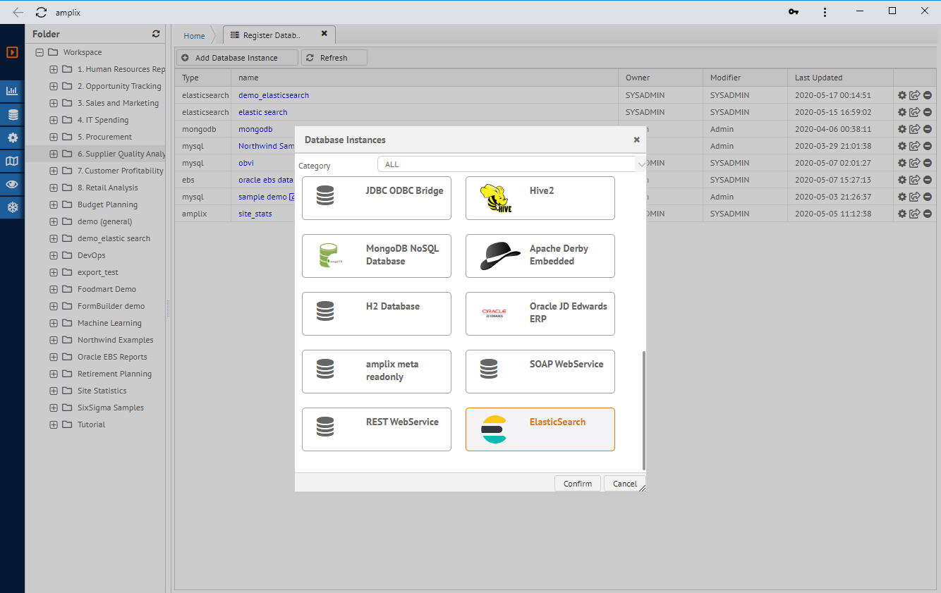Open the elastic search instance link

pos(262,112)
